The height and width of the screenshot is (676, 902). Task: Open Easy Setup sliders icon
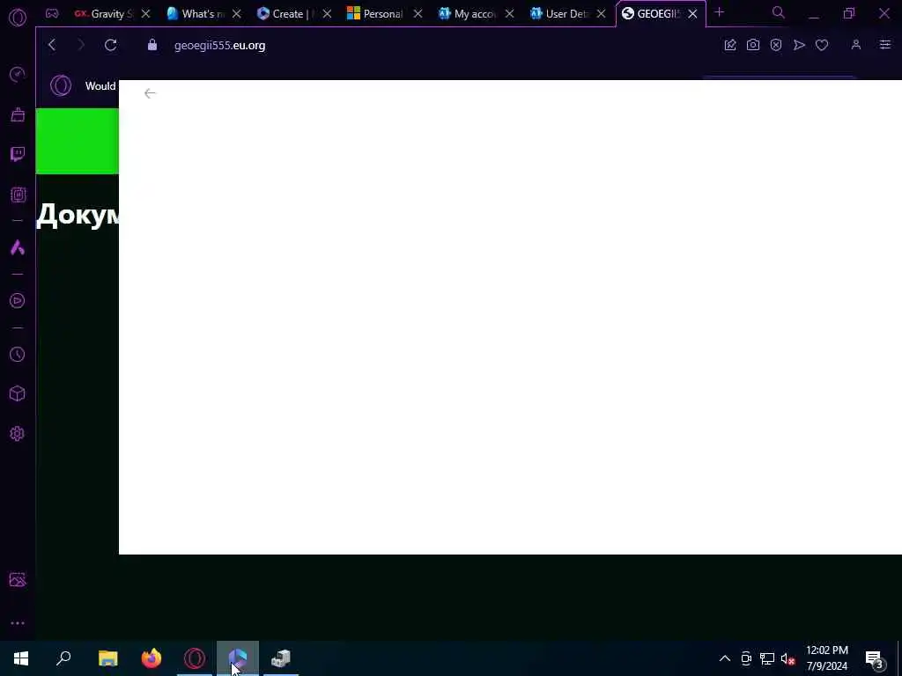pyautogui.click(x=884, y=45)
